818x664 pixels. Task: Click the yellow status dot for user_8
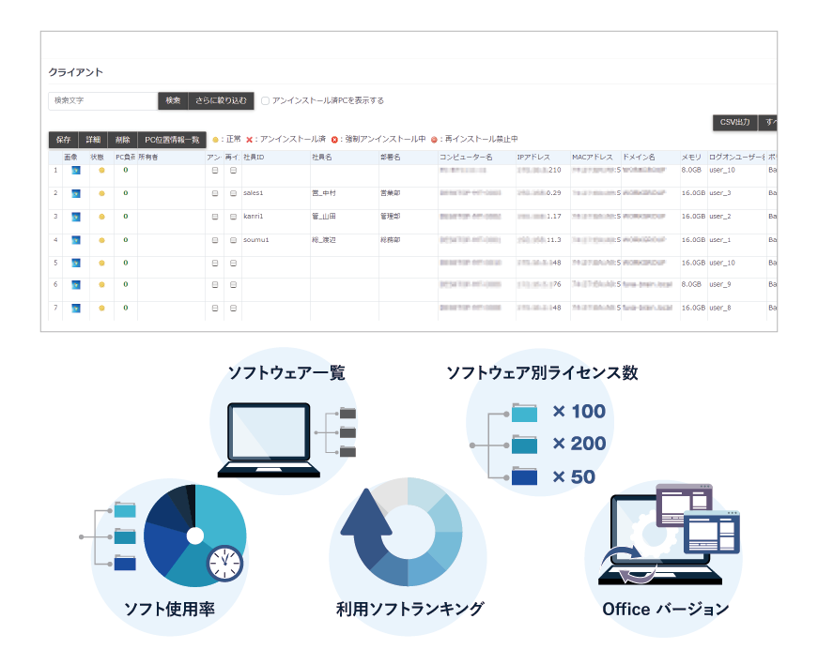click(x=101, y=309)
